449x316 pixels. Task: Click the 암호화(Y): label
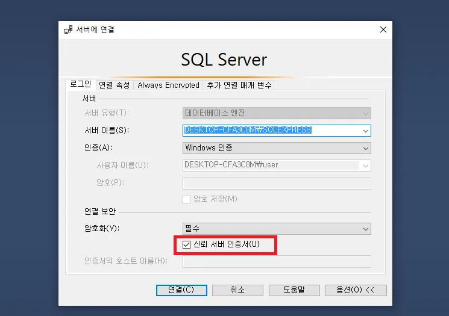click(x=102, y=229)
